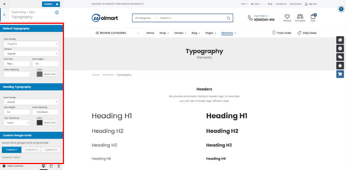Click the favorite star beside Typography title
The image size is (346, 170).
coord(57,12)
